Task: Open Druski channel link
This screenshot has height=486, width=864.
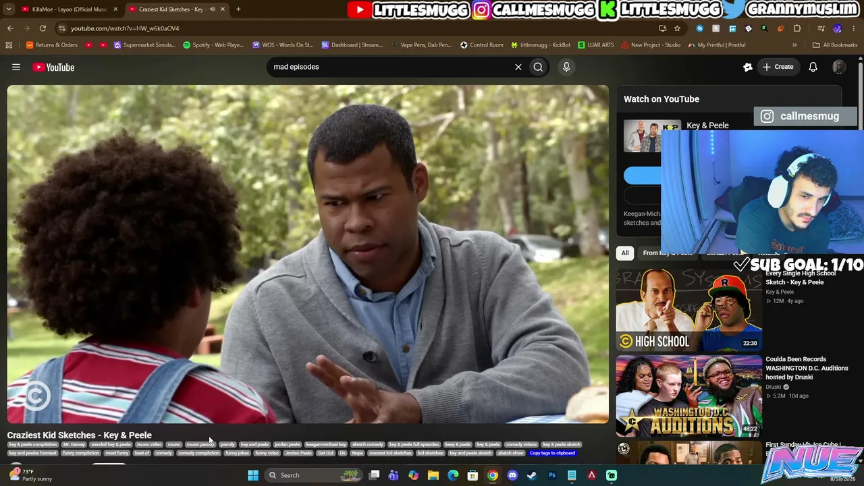Action: pyautogui.click(x=774, y=387)
